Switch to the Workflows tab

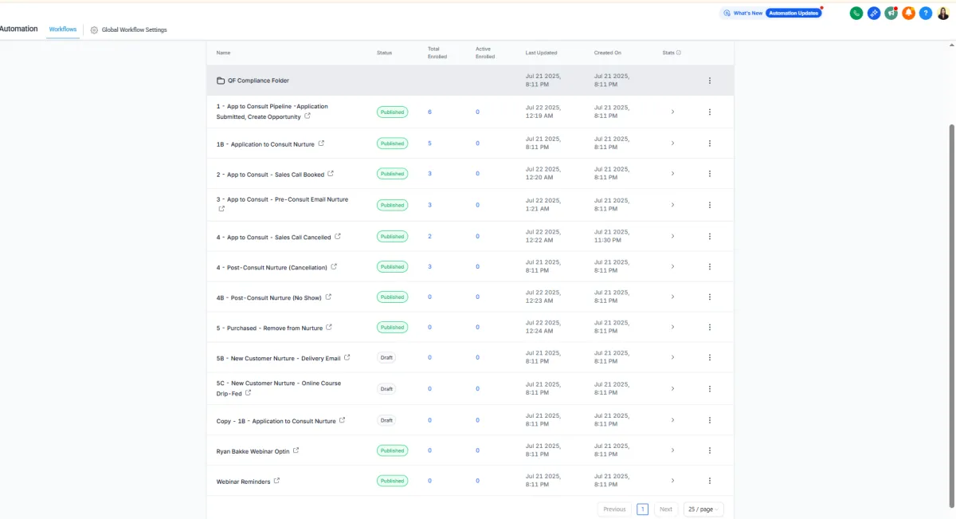(x=63, y=29)
